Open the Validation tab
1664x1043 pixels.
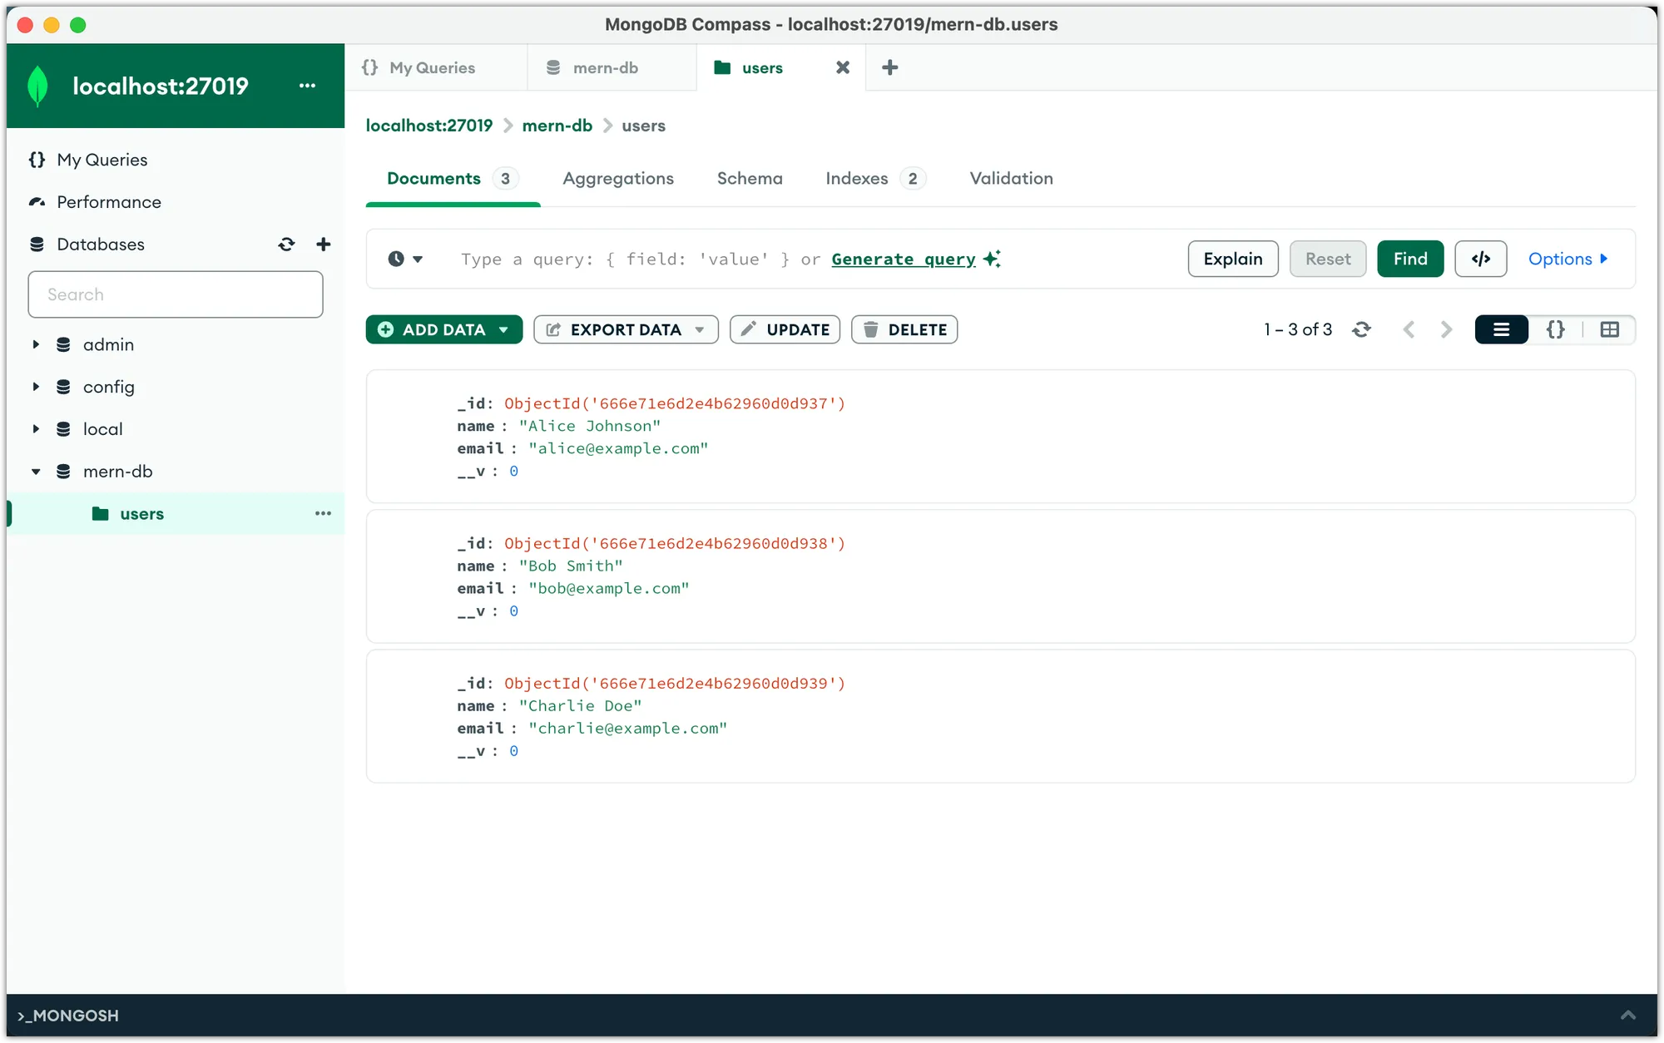click(x=1011, y=178)
